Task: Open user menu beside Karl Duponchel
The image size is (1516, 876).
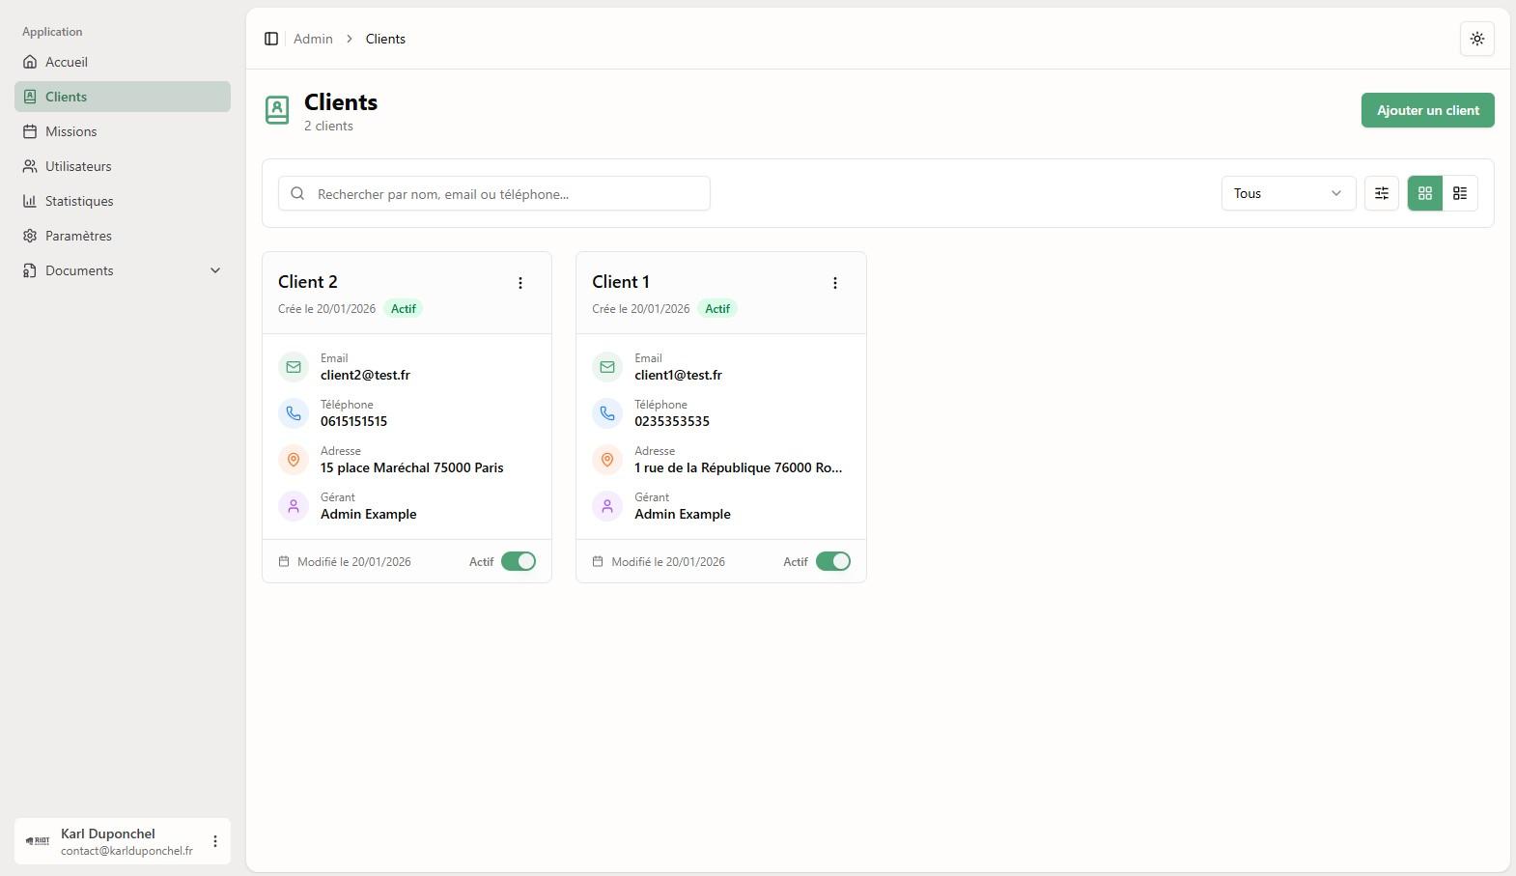Action: [215, 841]
